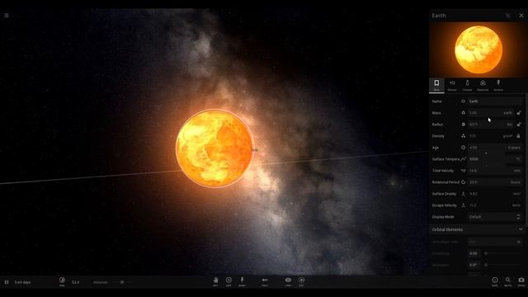The height and width of the screenshot is (297, 528).
Task: Click the Total Velocity icon
Action: pyautogui.click(x=464, y=171)
